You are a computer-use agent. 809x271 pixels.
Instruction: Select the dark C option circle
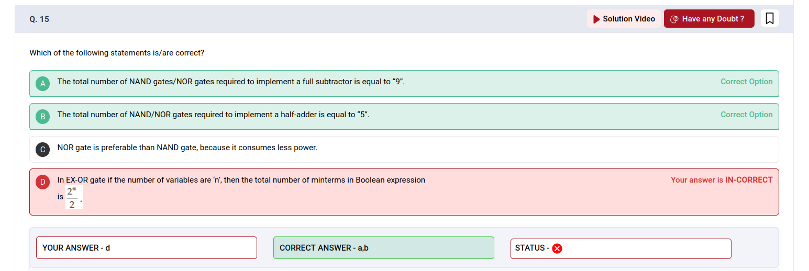(43, 150)
